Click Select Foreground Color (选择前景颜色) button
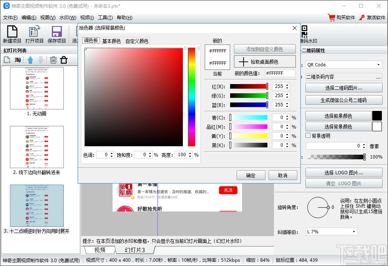Screen dimensions: 388x266 coord(338,116)
